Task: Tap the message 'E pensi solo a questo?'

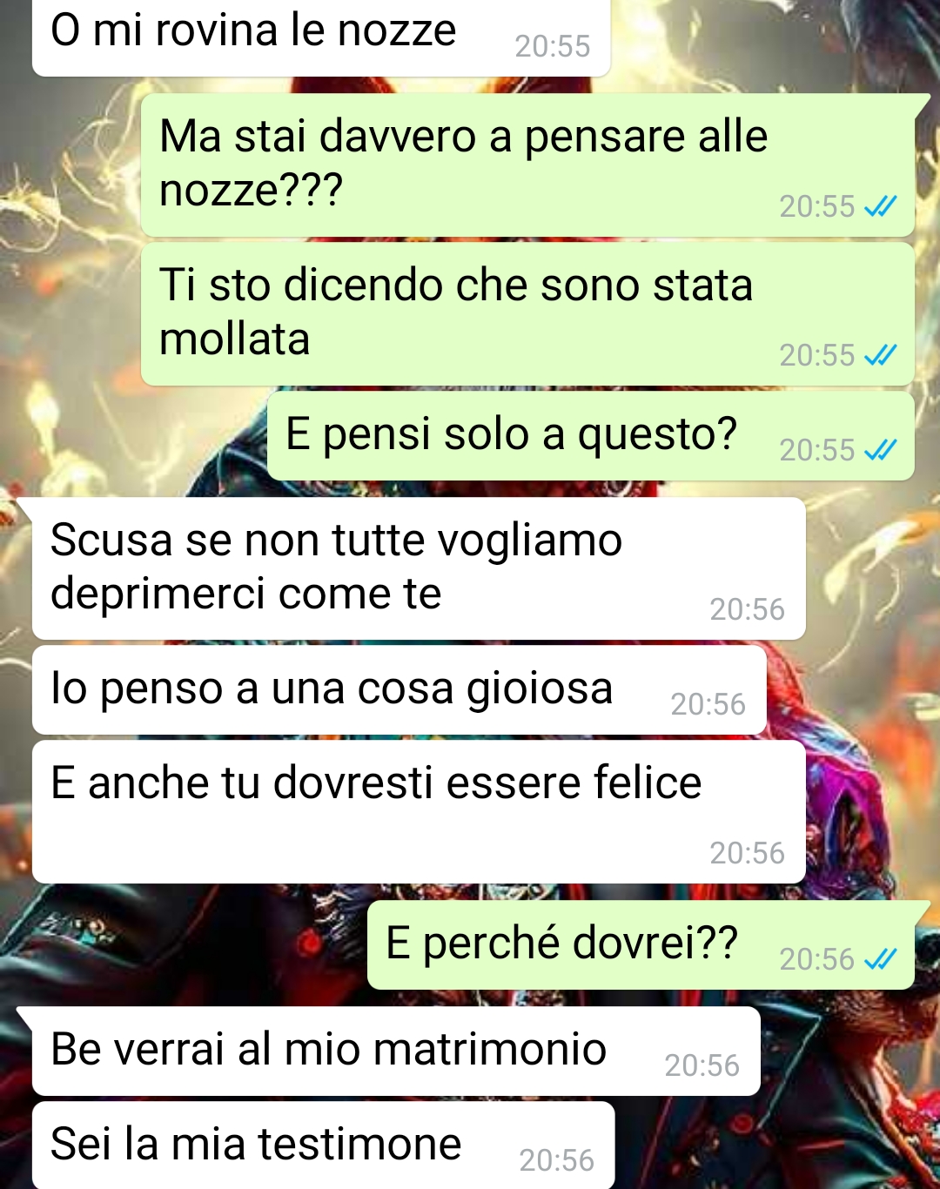Action: coord(591,436)
